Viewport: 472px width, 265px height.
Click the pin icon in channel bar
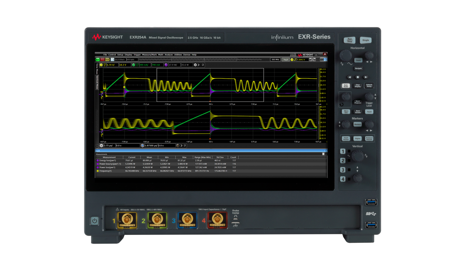pyautogui.click(x=203, y=65)
